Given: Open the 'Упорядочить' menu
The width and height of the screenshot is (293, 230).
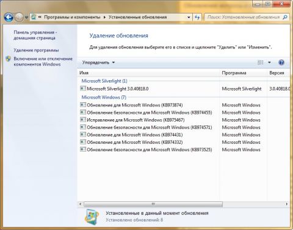Looking at the screenshot, I should [x=98, y=62].
